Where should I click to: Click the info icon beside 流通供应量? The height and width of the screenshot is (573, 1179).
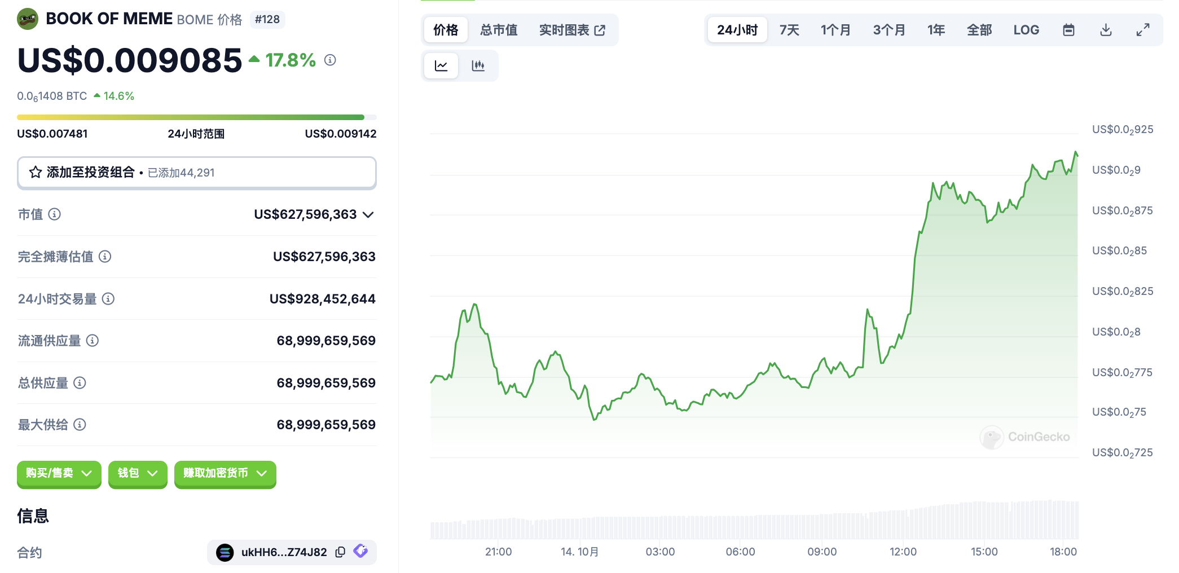pyautogui.click(x=93, y=341)
